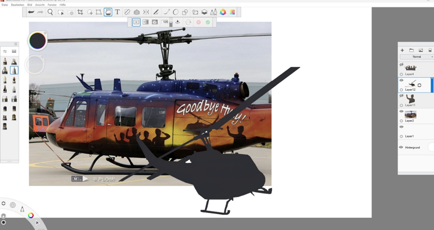
Task: Open the Datei menu
Action: 5,5
